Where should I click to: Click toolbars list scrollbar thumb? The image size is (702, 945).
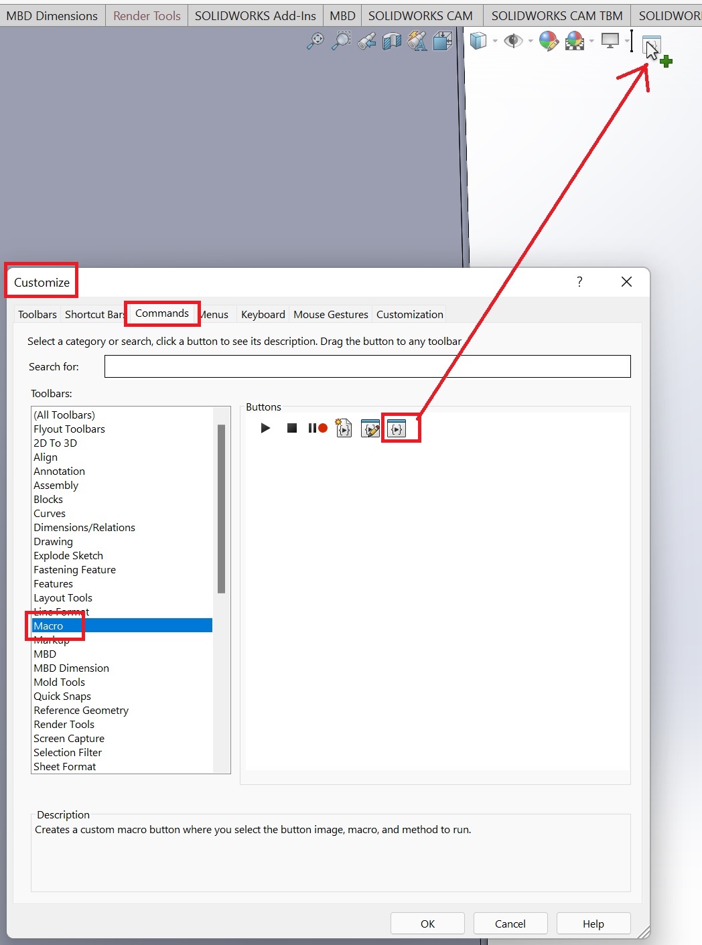221,509
